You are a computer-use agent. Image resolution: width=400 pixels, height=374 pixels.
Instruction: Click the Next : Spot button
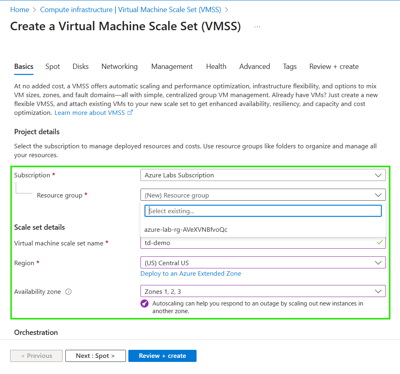(x=95, y=356)
